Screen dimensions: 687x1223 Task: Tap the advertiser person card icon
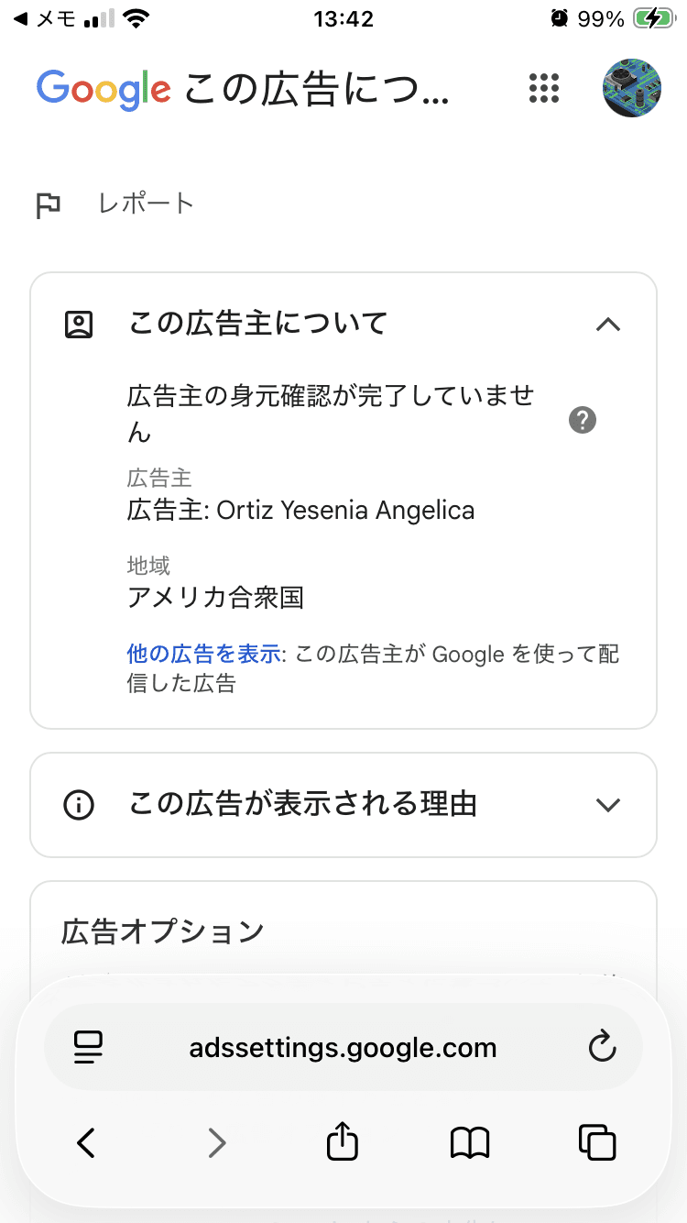click(79, 325)
